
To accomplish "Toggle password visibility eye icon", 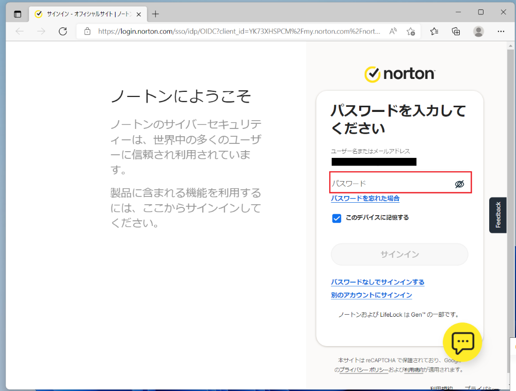I will click(x=459, y=184).
